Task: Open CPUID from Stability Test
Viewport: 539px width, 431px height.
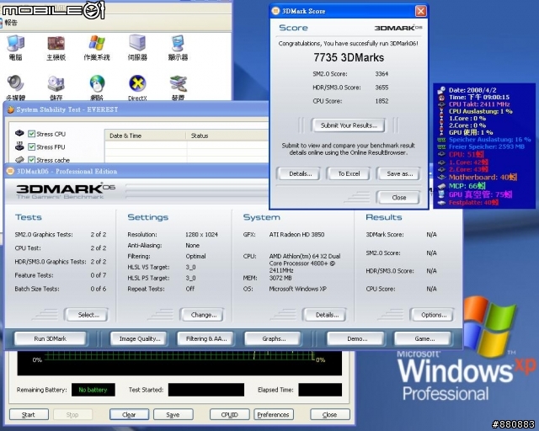Action: (x=229, y=414)
